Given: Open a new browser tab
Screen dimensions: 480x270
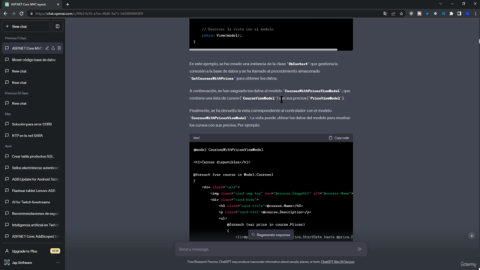Looking at the screenshot, I should pos(67,4).
